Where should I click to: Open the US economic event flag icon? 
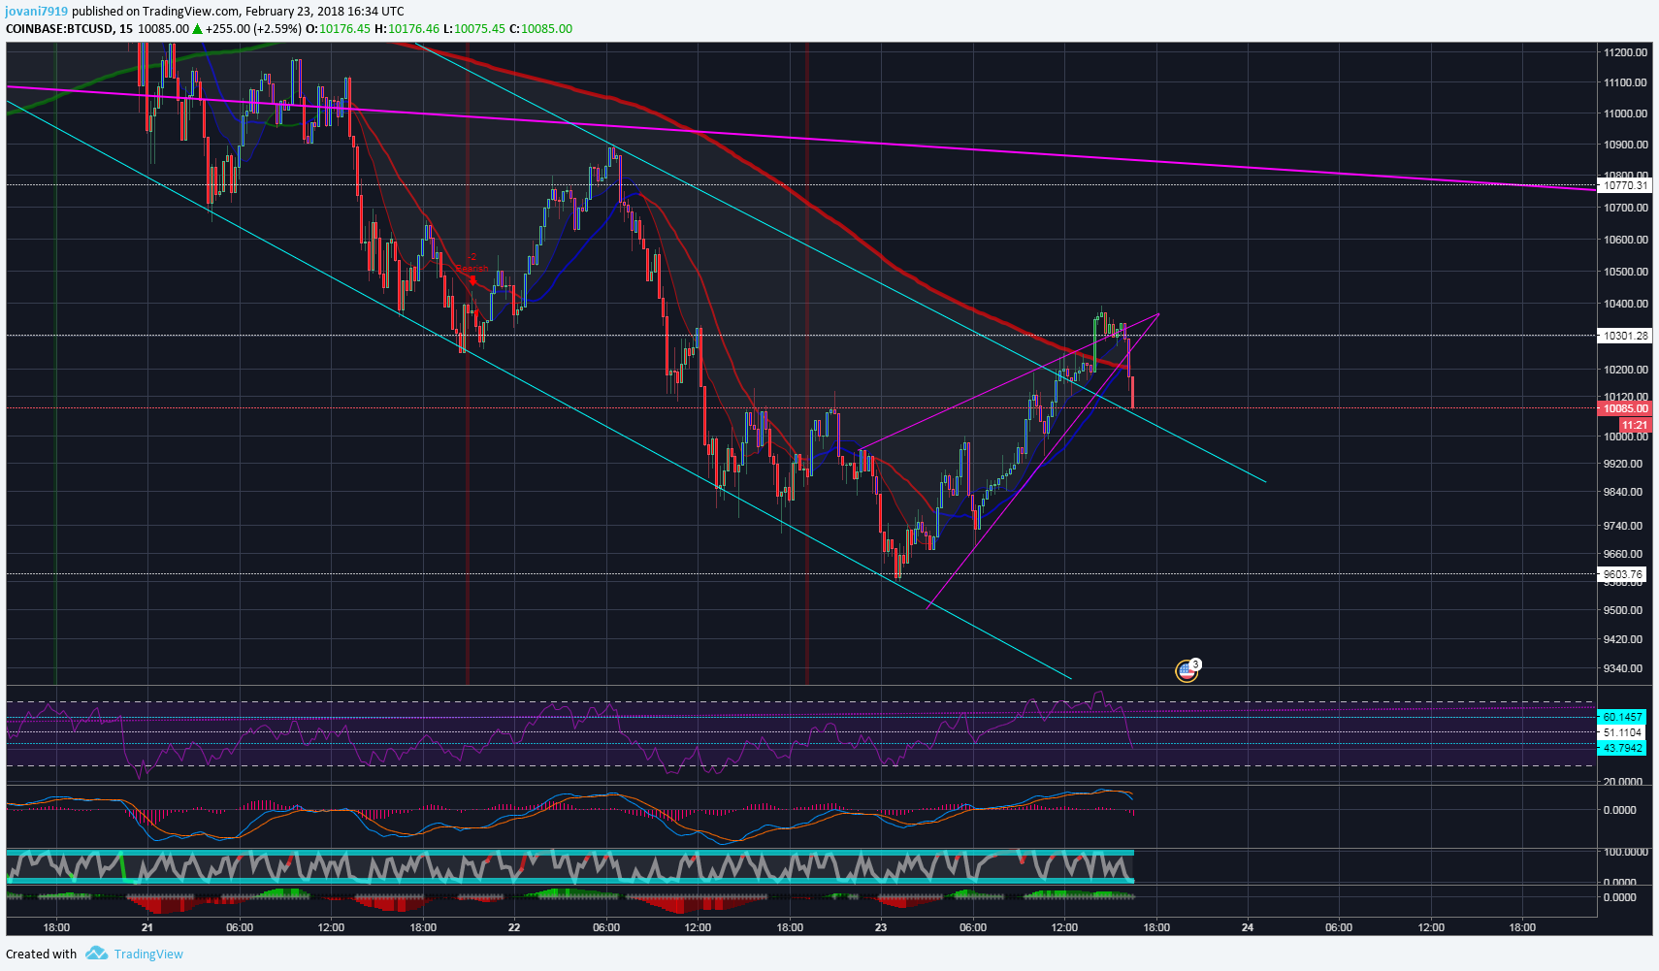coord(1187,669)
